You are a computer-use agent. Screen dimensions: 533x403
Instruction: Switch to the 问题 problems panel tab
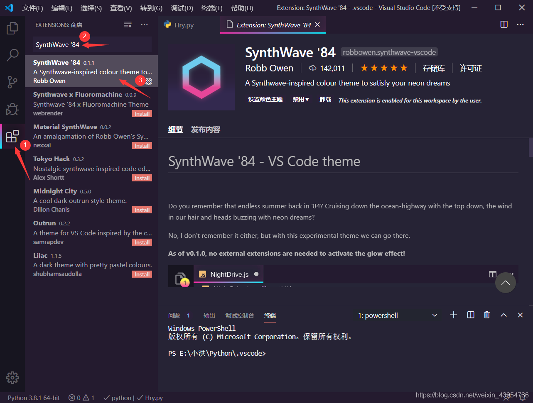coord(174,315)
